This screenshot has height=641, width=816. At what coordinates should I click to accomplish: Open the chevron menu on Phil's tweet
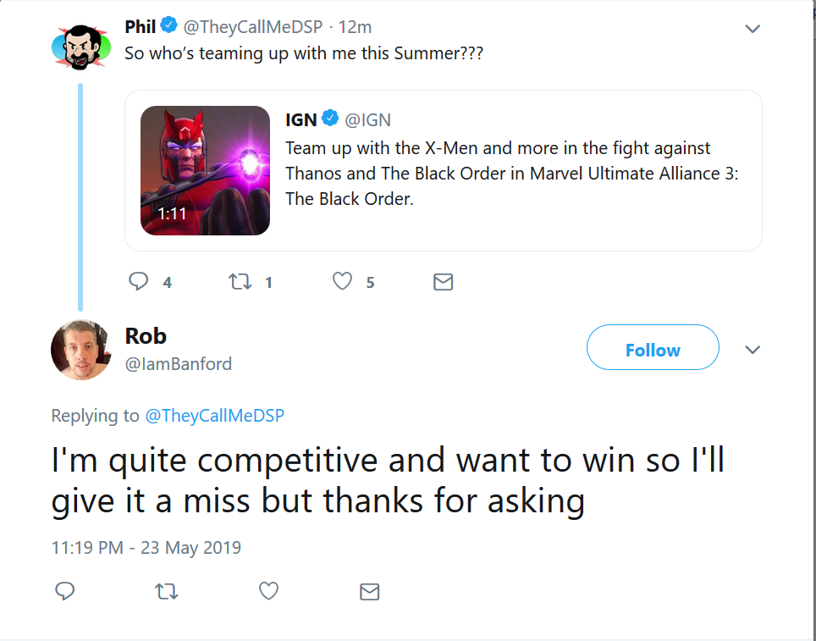(753, 29)
